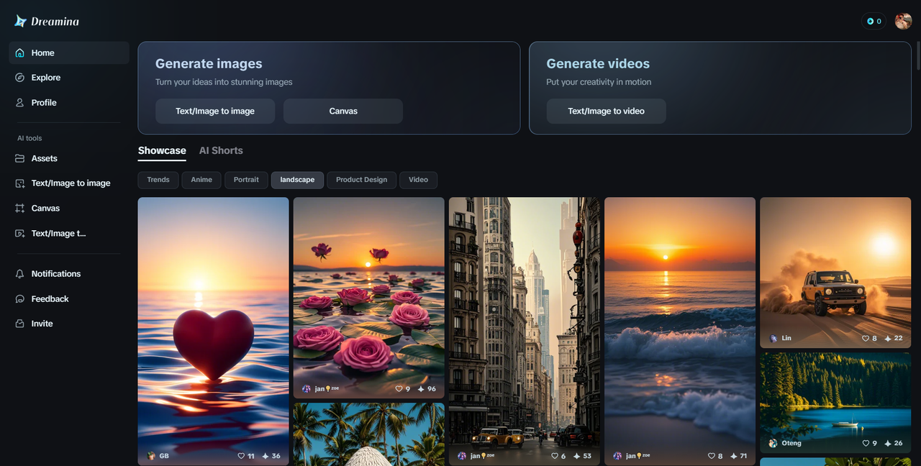921x466 pixels.
Task: Like the heart image by GB
Action: pyautogui.click(x=241, y=456)
